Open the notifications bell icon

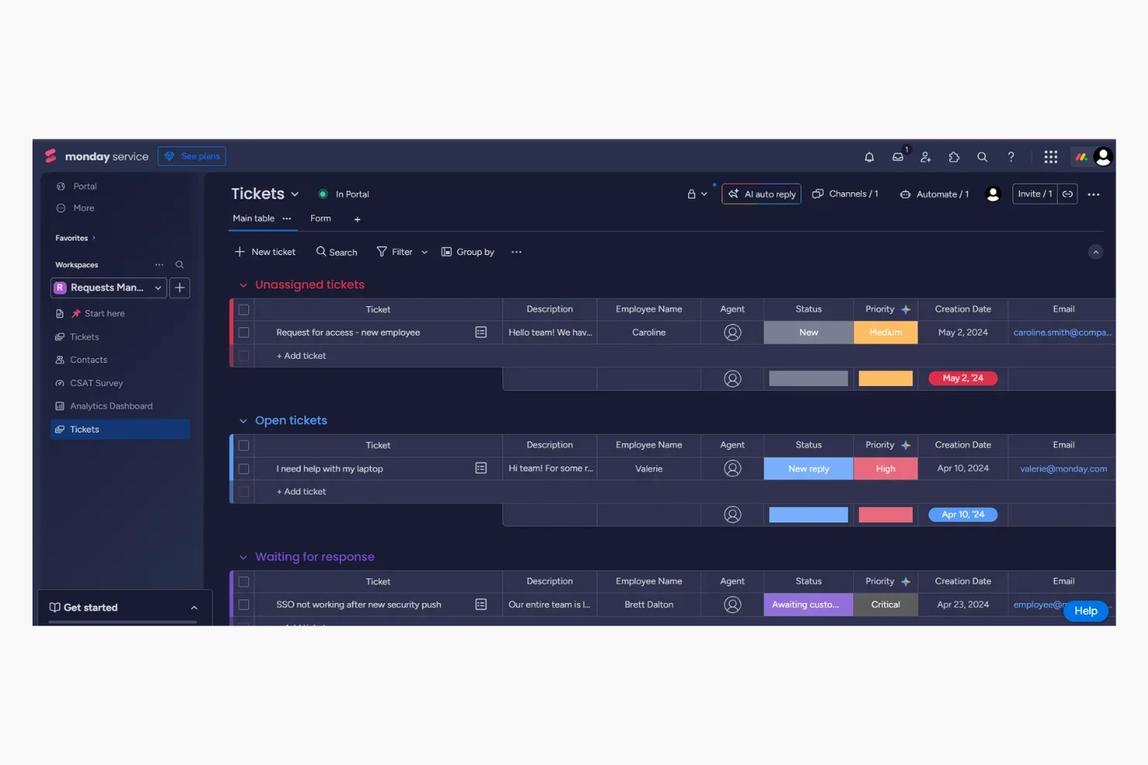[x=870, y=157]
